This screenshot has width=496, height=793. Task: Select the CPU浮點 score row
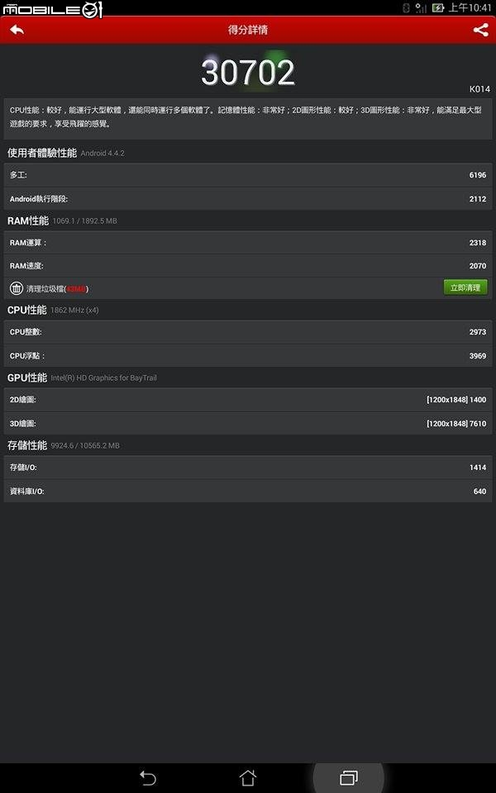click(x=248, y=355)
